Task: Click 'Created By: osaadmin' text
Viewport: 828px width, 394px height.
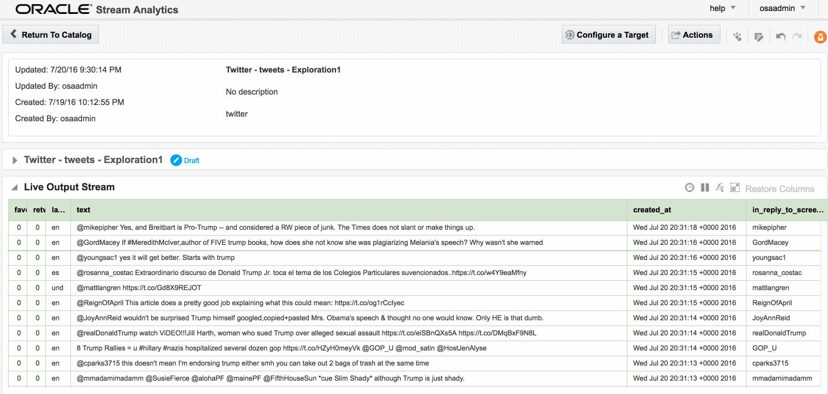Action: (55, 118)
